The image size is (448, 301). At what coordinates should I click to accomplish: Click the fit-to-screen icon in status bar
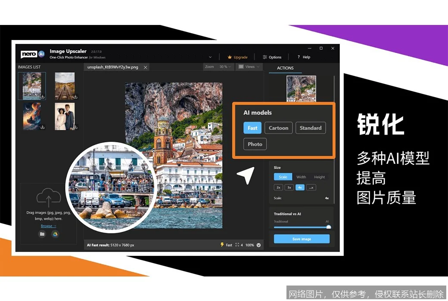tap(236, 245)
